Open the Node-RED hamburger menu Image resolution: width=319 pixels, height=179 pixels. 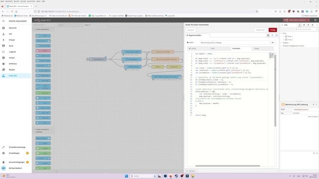click(316, 20)
